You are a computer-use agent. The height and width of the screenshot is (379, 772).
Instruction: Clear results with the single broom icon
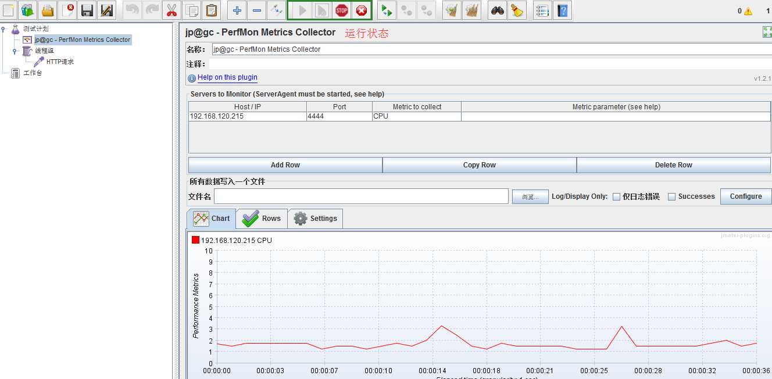tap(452, 10)
